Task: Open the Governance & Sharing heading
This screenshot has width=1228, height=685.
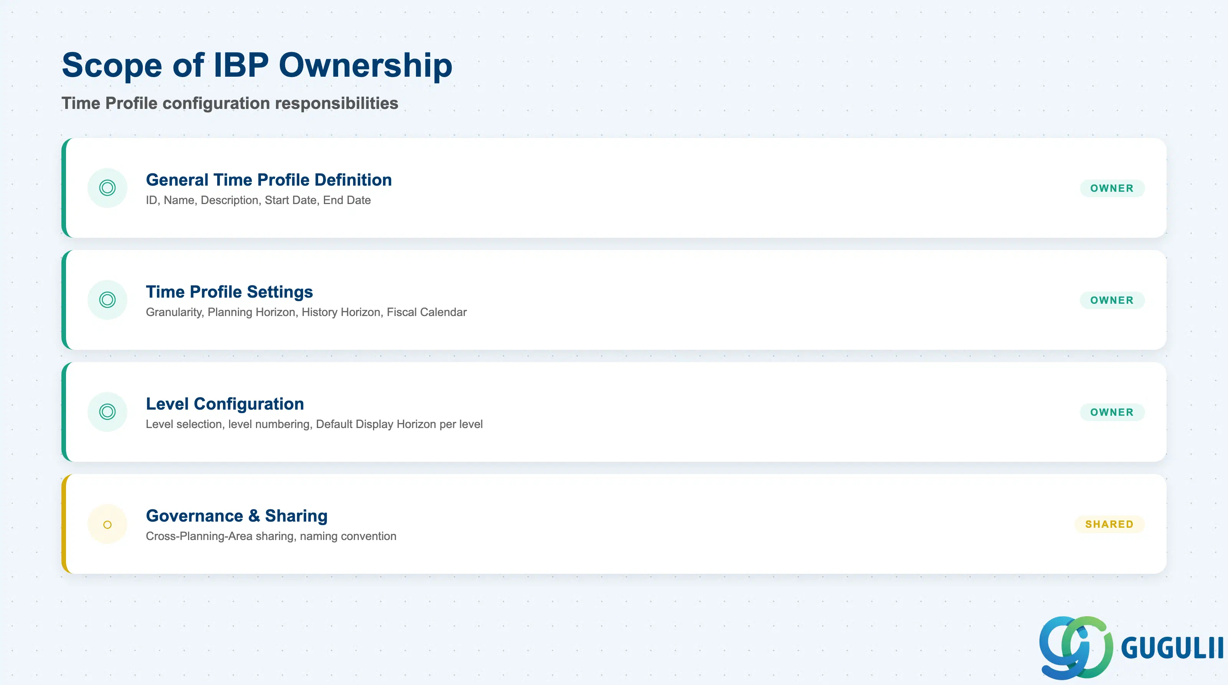Action: click(x=237, y=515)
